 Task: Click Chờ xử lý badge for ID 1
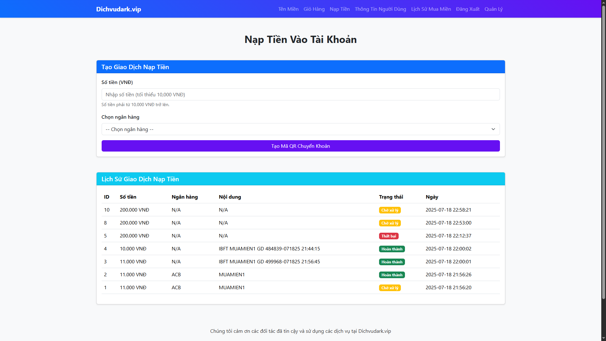389,288
